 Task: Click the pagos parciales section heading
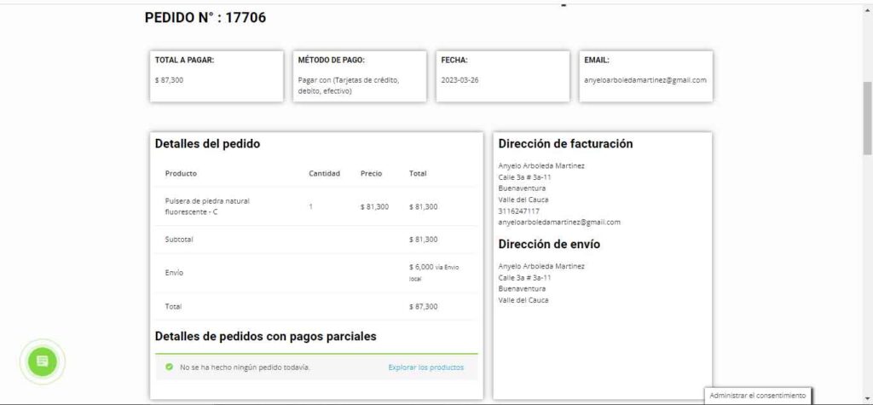(265, 337)
